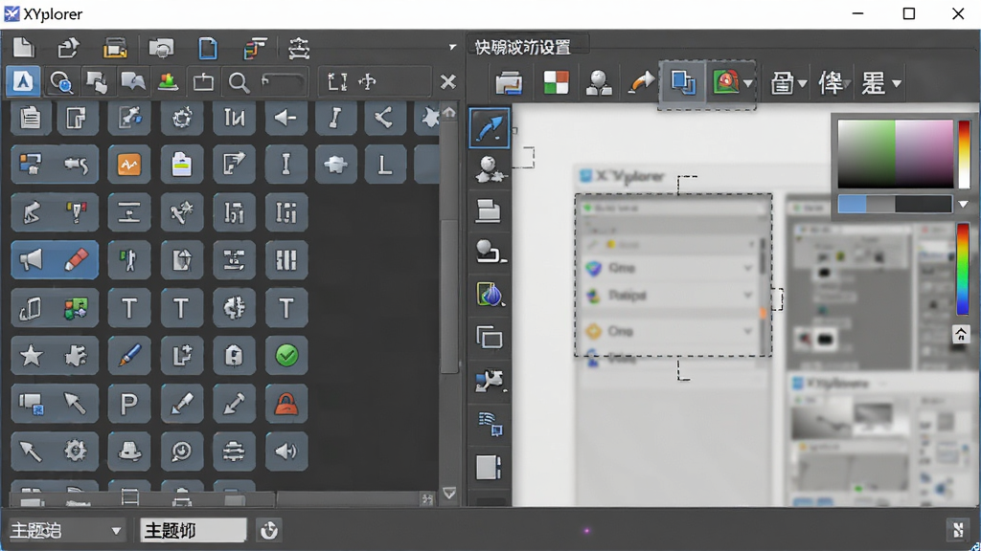Toggle the orange padlock icon
The width and height of the screenshot is (981, 551).
[286, 405]
